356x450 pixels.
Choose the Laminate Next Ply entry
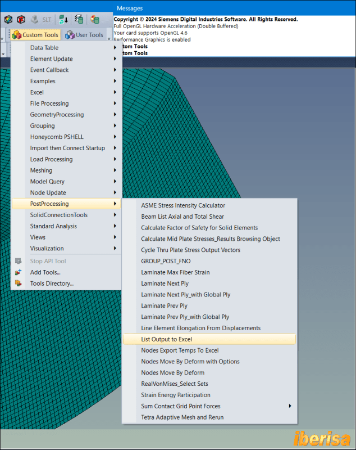click(209, 283)
